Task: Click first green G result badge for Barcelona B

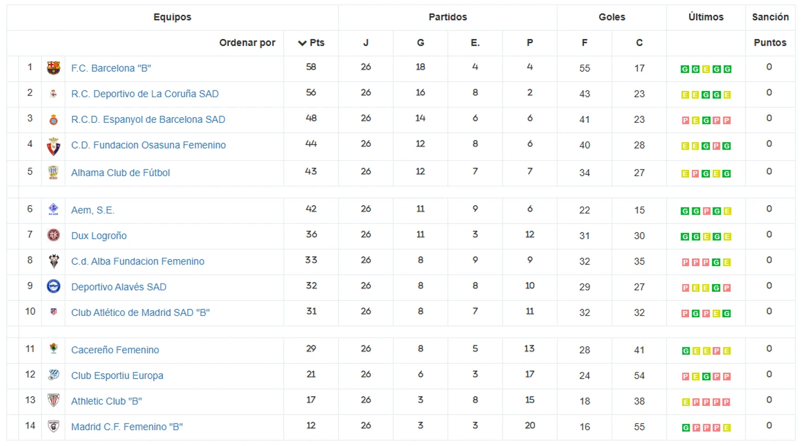Action: (685, 69)
